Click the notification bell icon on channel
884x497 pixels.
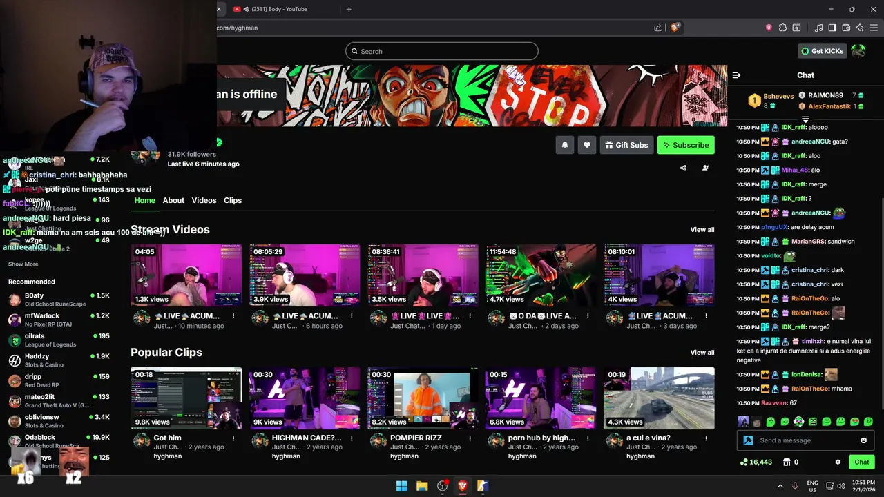[x=565, y=145]
